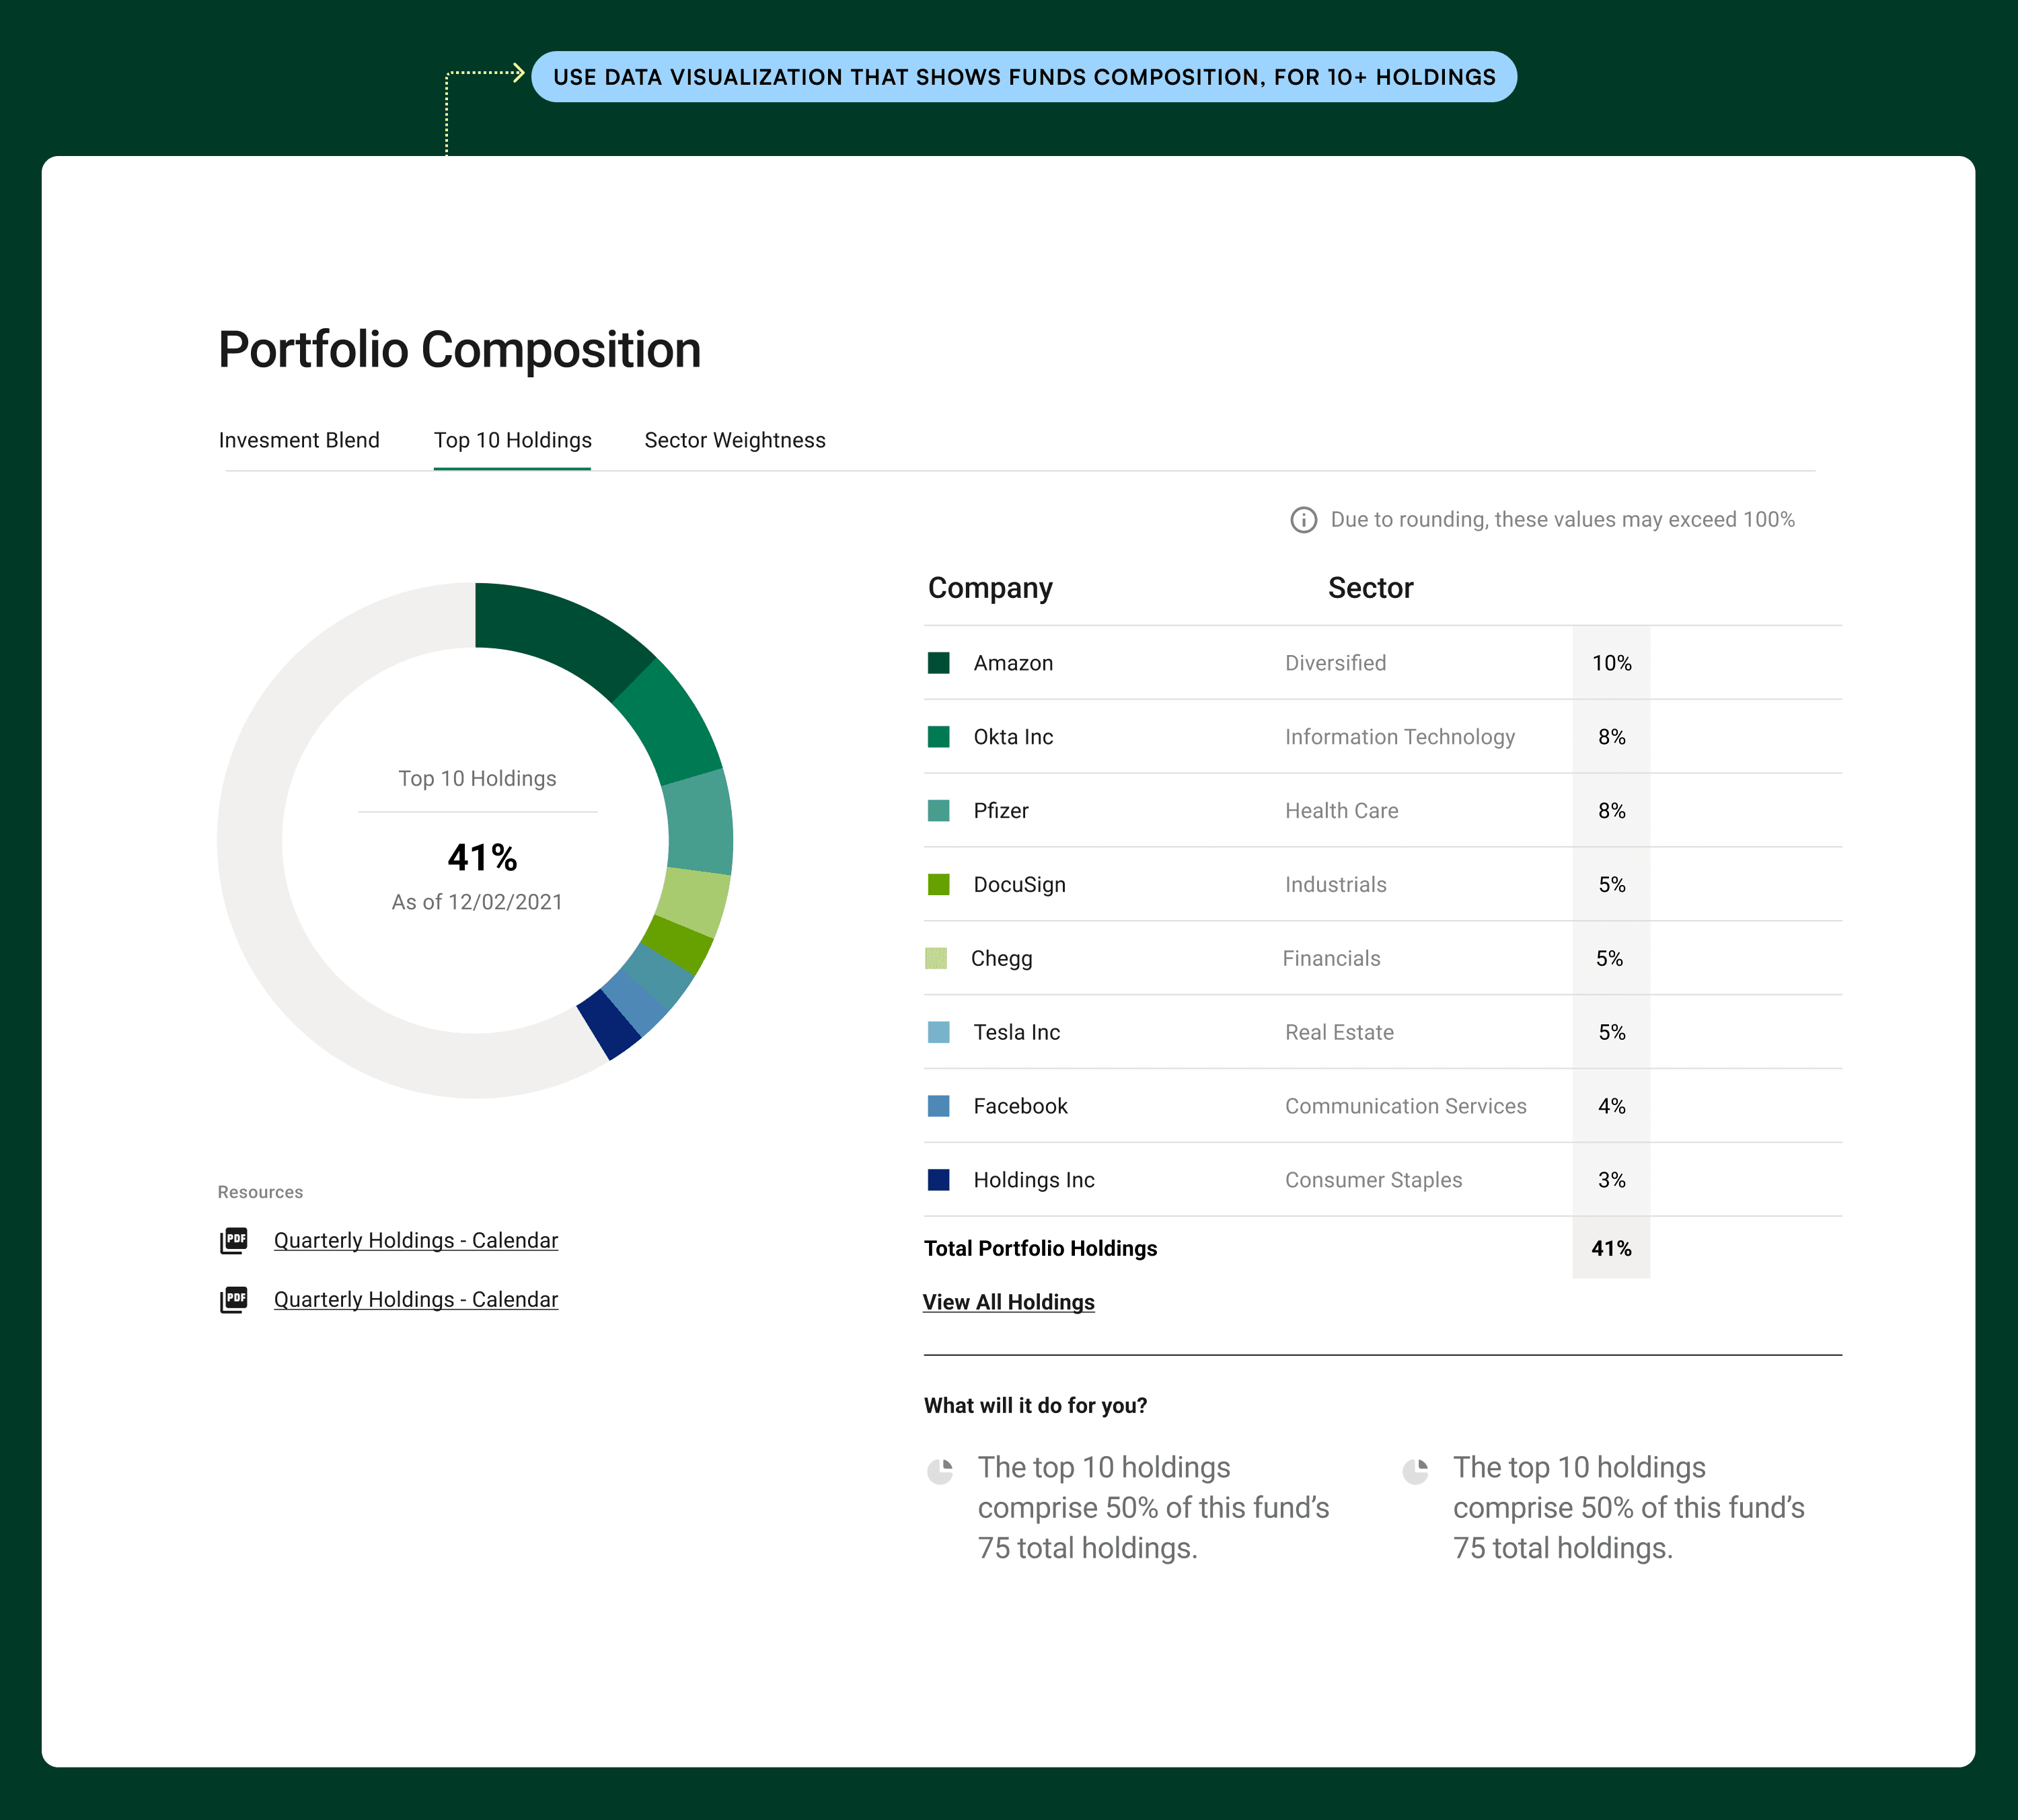Open second Quarterly Holdings - Calendar link
The width and height of the screenshot is (2018, 1820).
(x=416, y=1299)
